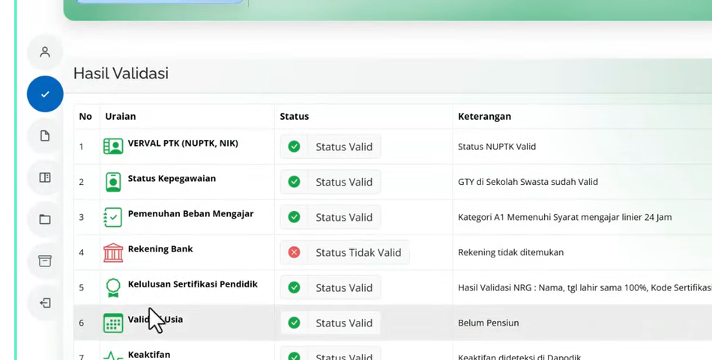Screen dimensions: 712x360
Task: Click green check icon in VERVAL PTK row
Action: (294, 147)
